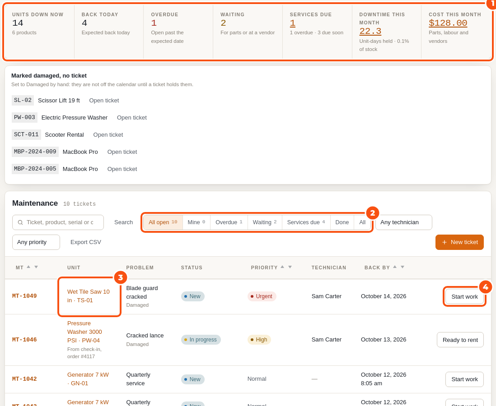The height and width of the screenshot is (406, 496).
Task: Open ticket for Electric Pressure Washer PW-003
Action: tap(132, 118)
